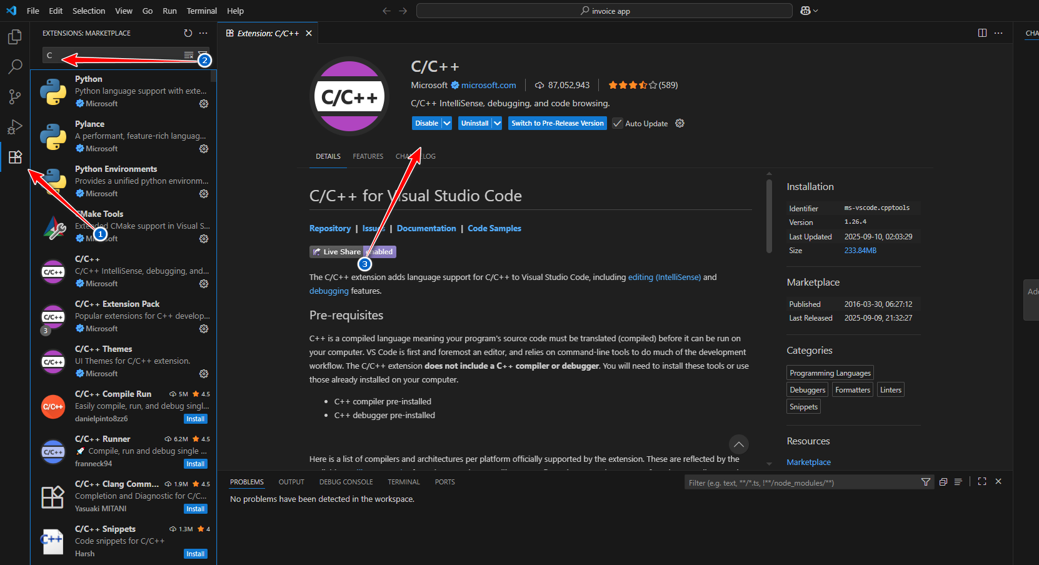The image size is (1039, 565).
Task: Open the Terminal menu in menu bar
Action: (x=201, y=11)
